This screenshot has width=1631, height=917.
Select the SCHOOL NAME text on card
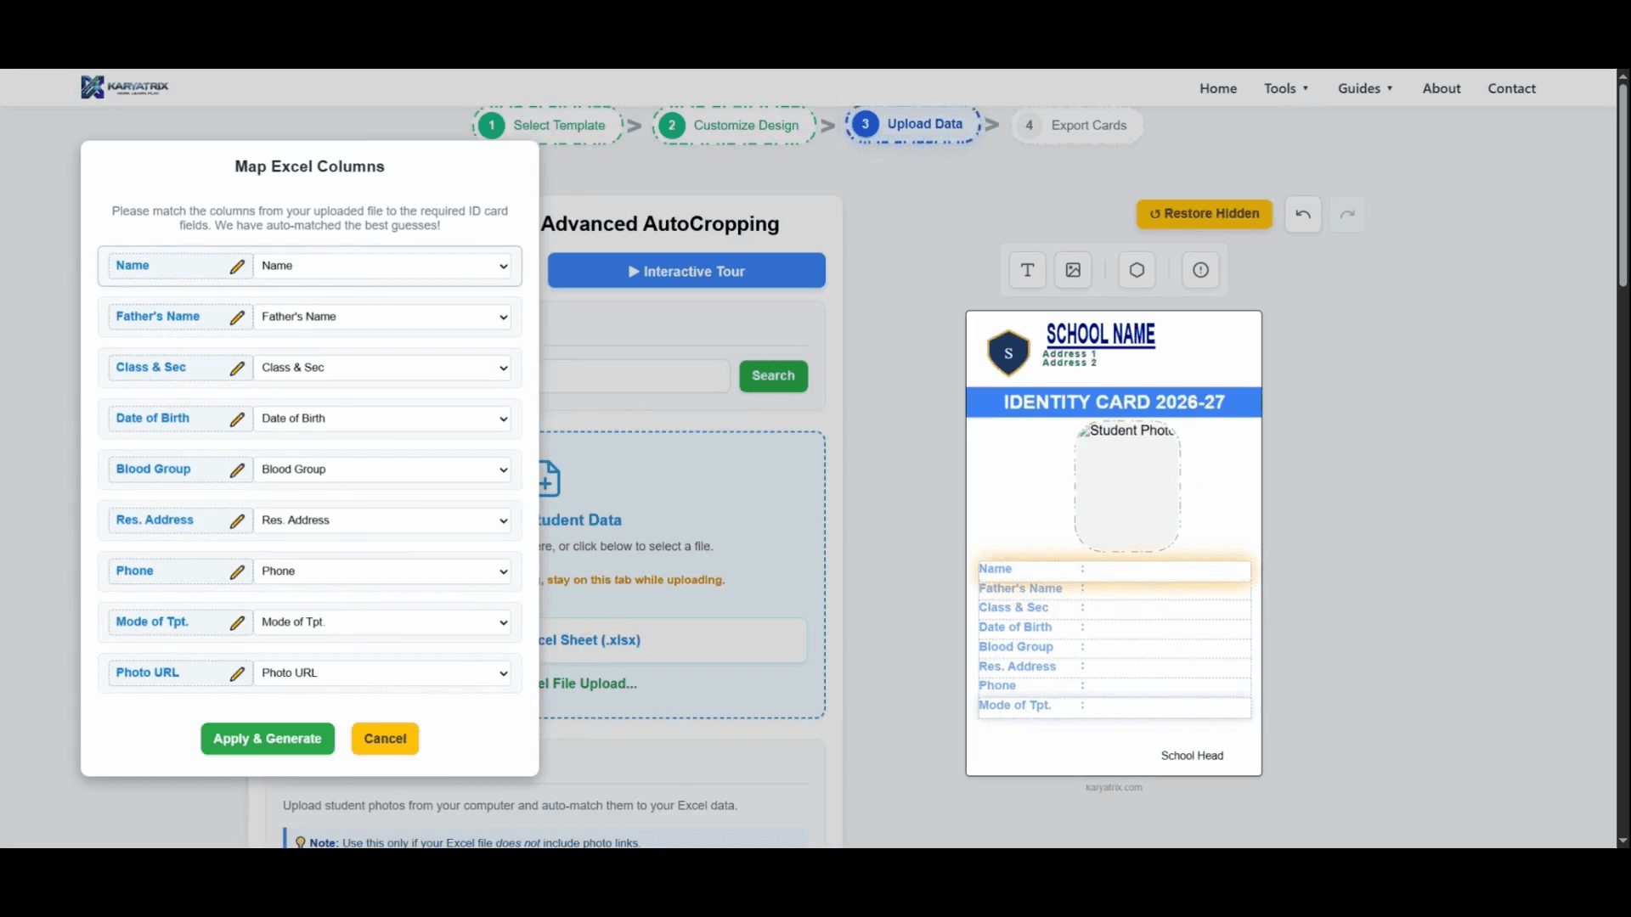click(x=1100, y=335)
